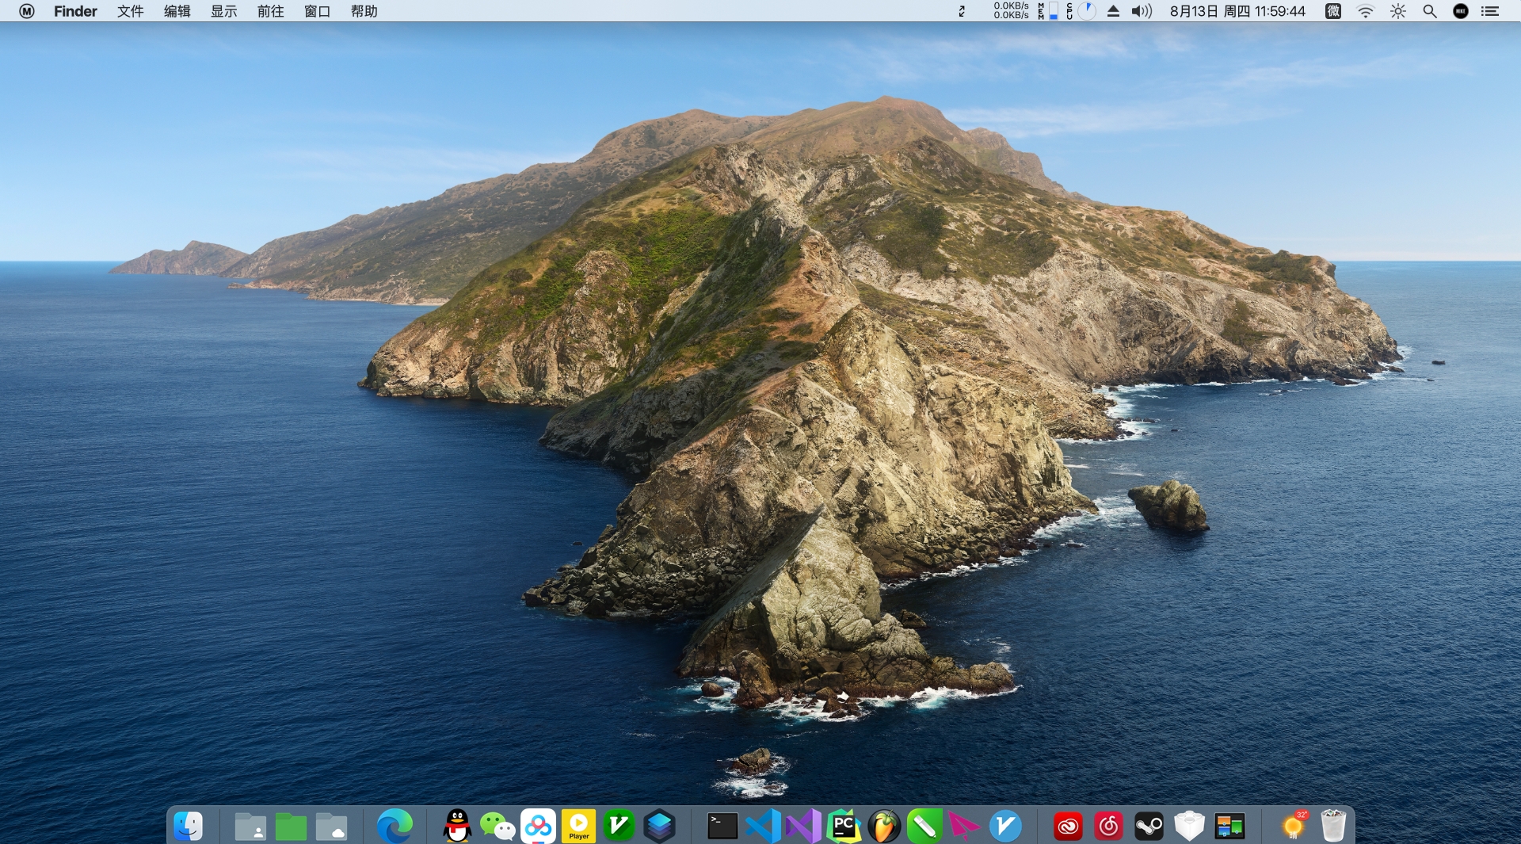Open FL Studio fruit icon
1521x844 pixels.
884,827
